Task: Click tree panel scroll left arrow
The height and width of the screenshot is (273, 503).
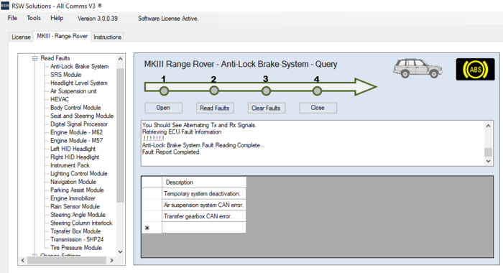Action: click(22, 261)
